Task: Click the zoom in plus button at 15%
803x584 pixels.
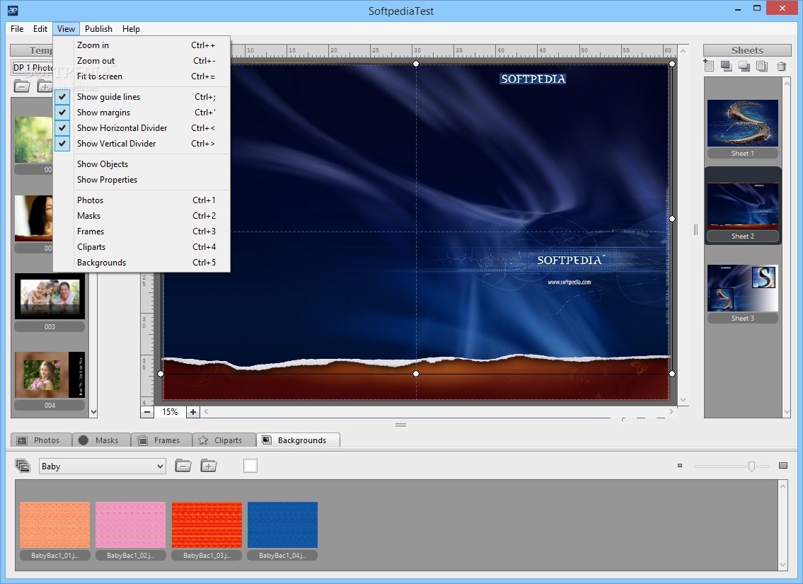Action: [x=192, y=412]
